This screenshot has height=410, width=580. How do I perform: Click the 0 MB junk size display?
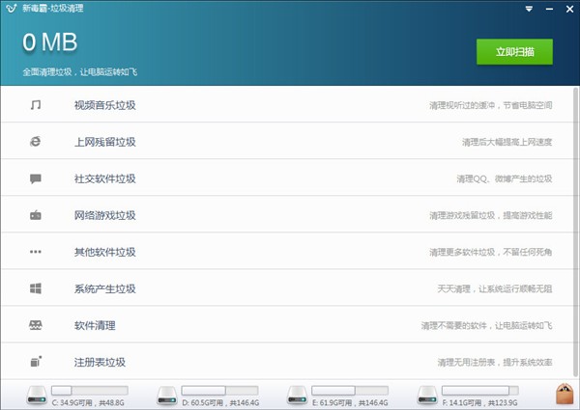(x=49, y=42)
